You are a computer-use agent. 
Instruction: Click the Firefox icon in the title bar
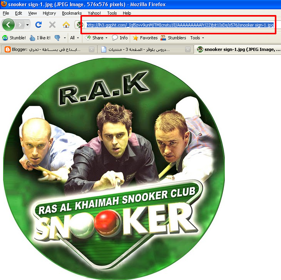pos(4,4)
